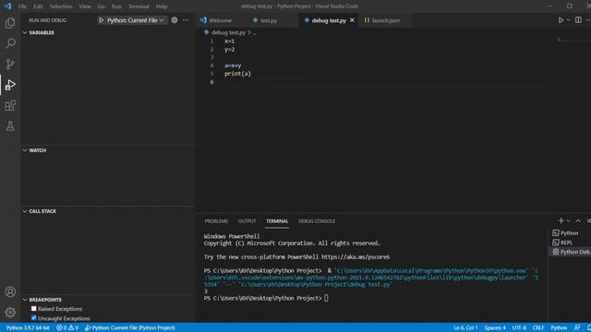The image size is (591, 332).
Task: Change indentation via Spaces: 4
Action: [495, 328]
